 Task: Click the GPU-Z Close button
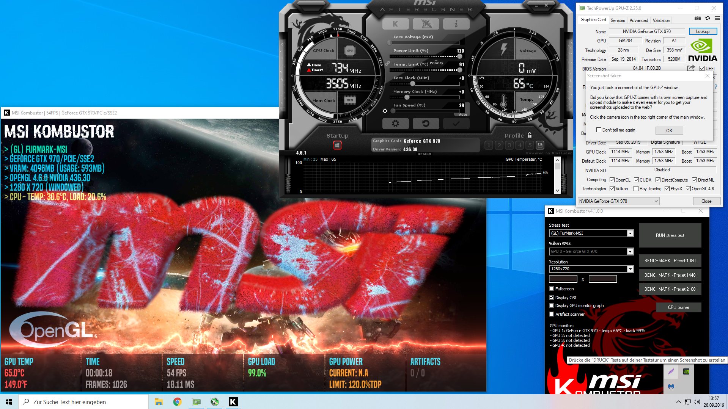tap(706, 201)
